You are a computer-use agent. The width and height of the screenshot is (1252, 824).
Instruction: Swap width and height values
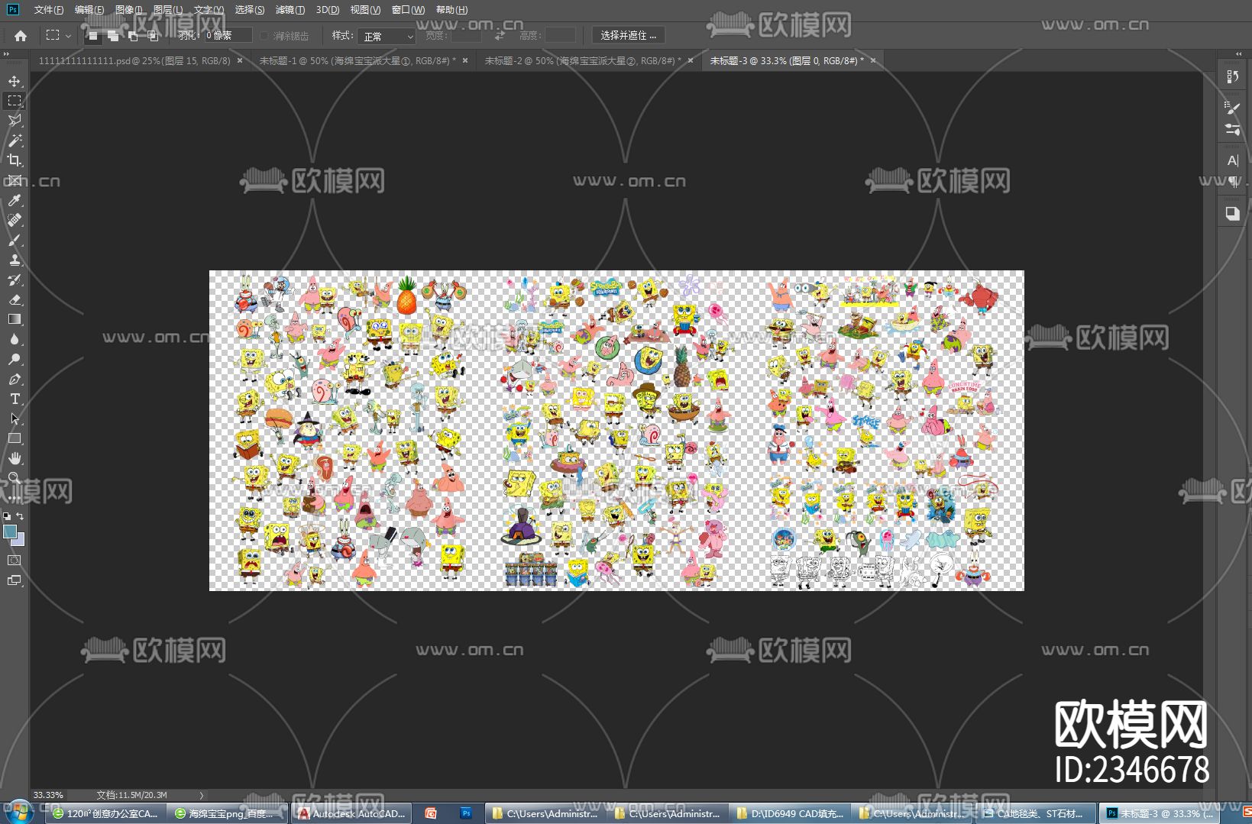pos(500,36)
